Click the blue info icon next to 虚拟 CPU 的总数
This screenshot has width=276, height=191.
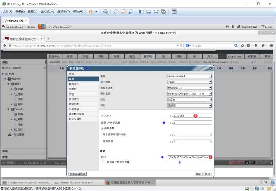[x=164, y=122]
